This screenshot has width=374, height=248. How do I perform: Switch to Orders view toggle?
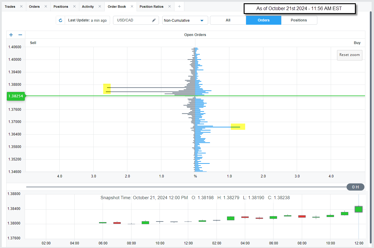click(x=263, y=20)
